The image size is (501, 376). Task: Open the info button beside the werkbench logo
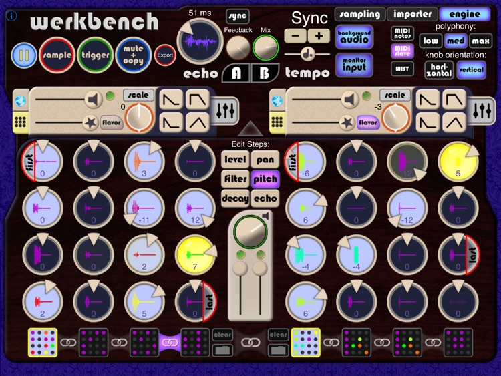[12, 15]
